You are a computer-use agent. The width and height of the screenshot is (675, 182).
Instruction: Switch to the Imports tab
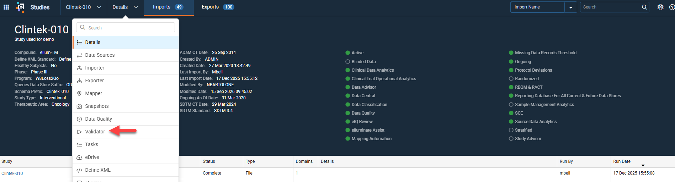pyautogui.click(x=169, y=7)
